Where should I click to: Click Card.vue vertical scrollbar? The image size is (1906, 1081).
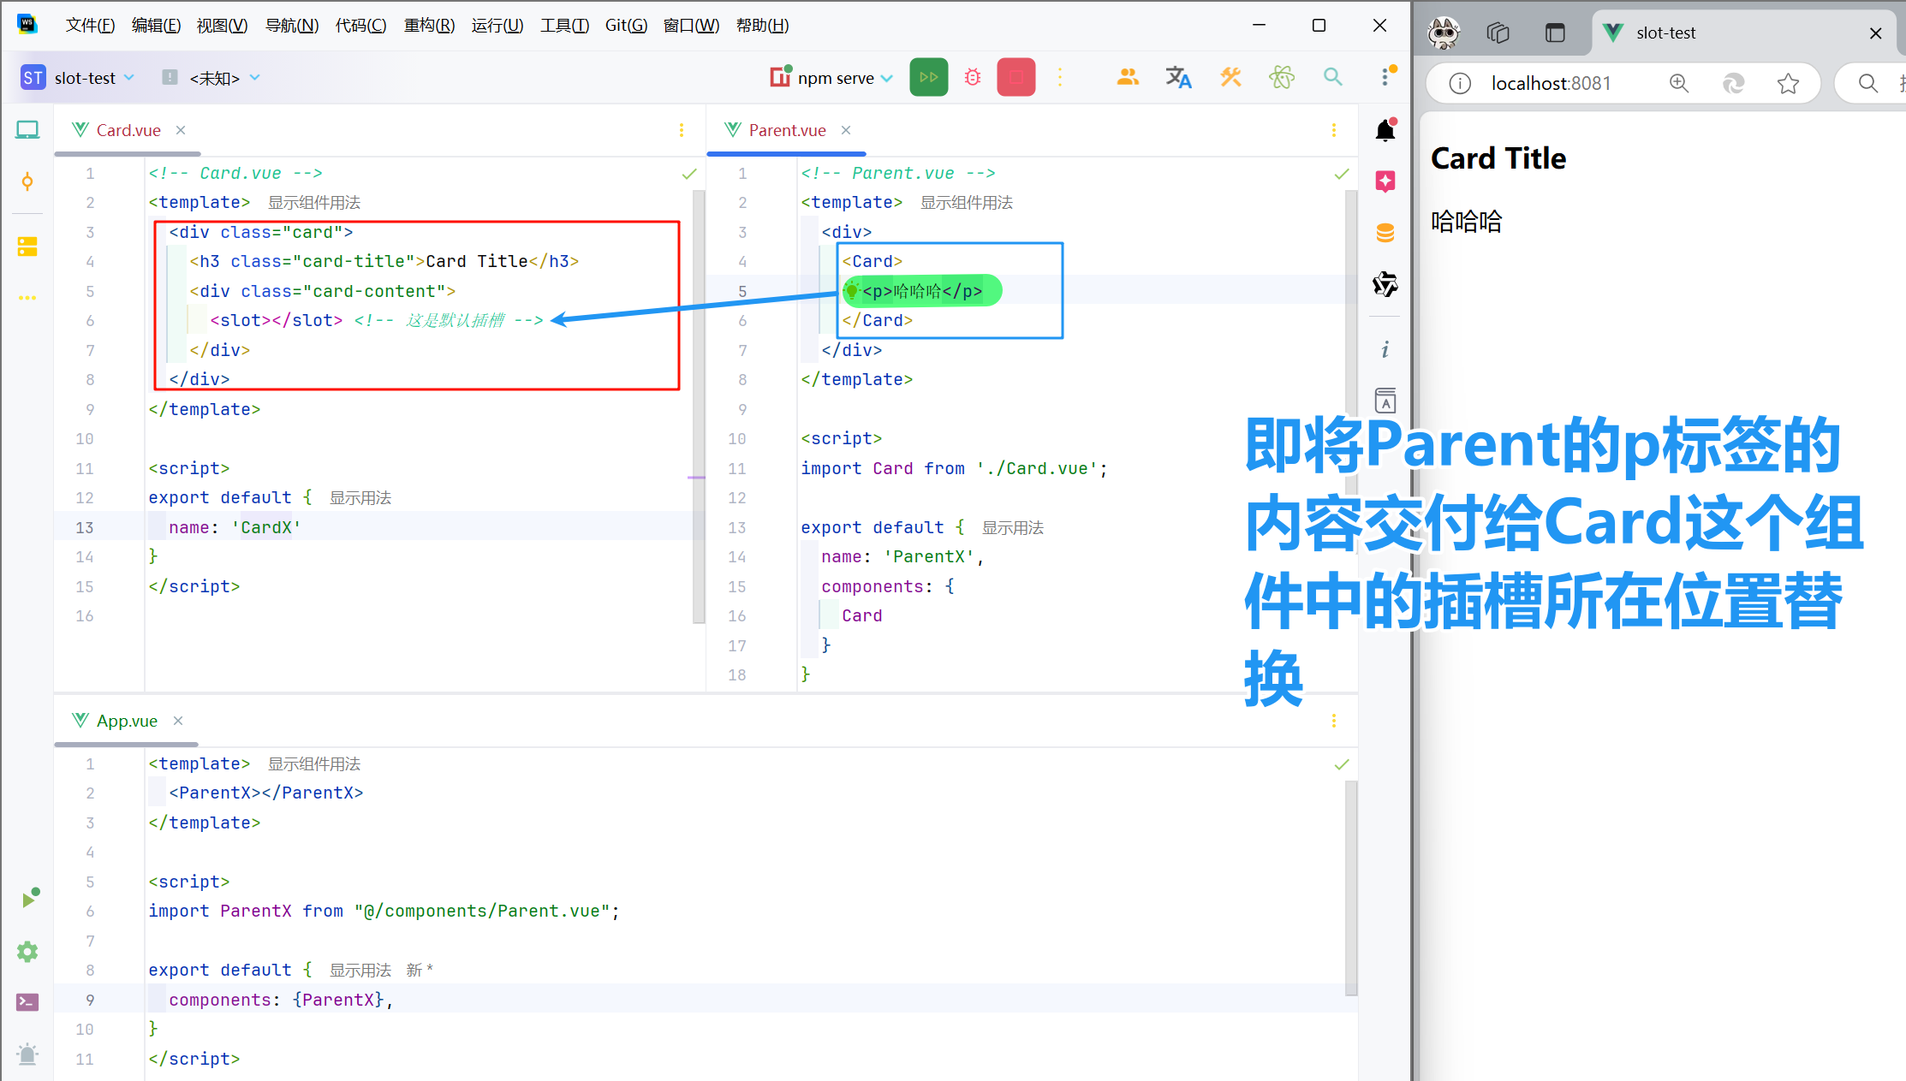click(699, 407)
